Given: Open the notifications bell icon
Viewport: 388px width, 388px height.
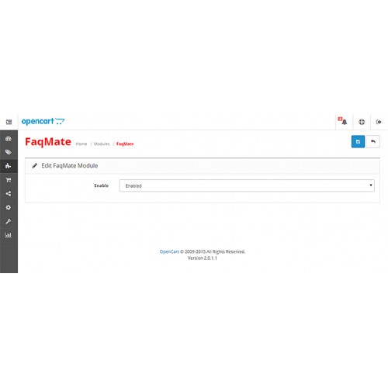Looking at the screenshot, I should click(x=342, y=121).
